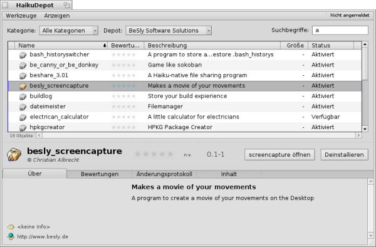Click the Suchbegriffe search field
This screenshot has width=376, height=247.
340,30
